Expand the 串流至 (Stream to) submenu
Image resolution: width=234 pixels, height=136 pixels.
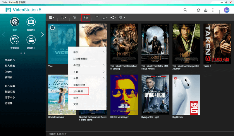[87, 65]
